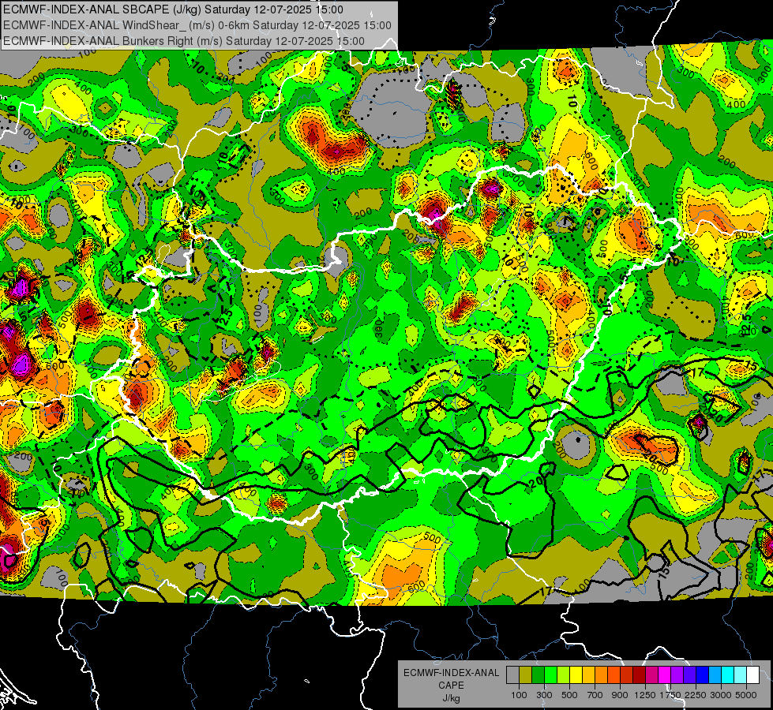Click the legend scale value 1750

[x=670, y=695]
